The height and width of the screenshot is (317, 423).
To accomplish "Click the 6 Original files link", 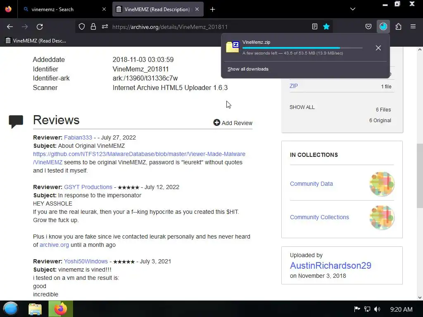I will (380, 121).
